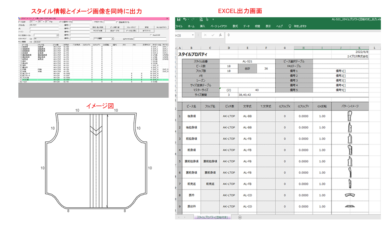Open the データ ribbon tab

click(x=246, y=26)
